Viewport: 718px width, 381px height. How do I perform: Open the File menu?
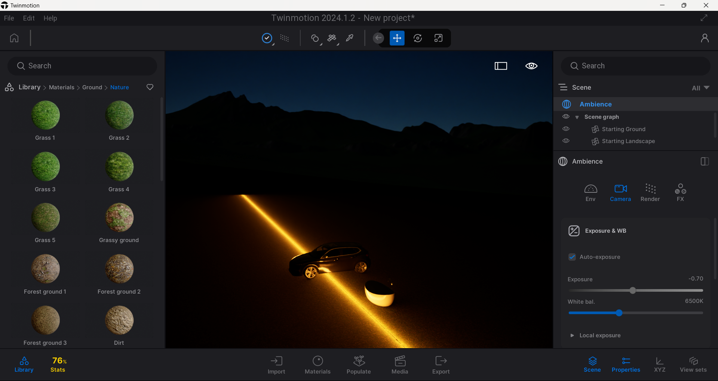(9, 18)
